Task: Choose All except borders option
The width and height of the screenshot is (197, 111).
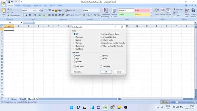Action: point(101,37)
